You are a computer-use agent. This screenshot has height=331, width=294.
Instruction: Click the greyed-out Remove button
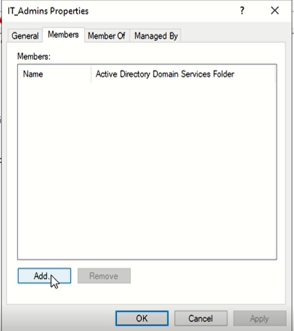104,276
